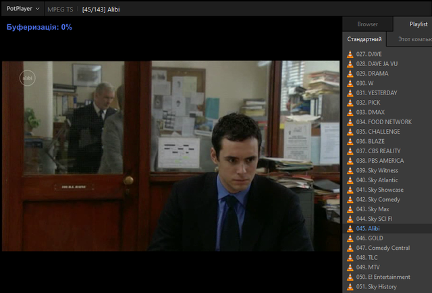Select playlist entry 030. W
432x293 pixels.
(387, 83)
